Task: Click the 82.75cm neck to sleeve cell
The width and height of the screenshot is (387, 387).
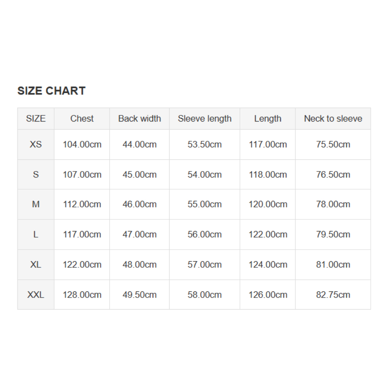Action: tap(333, 295)
